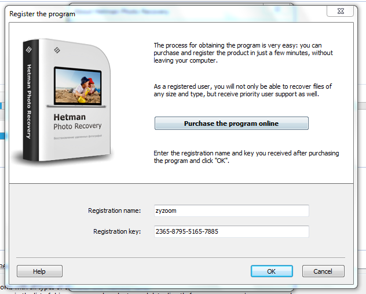Focus the Registration name field
The image size is (366, 294).
point(231,210)
